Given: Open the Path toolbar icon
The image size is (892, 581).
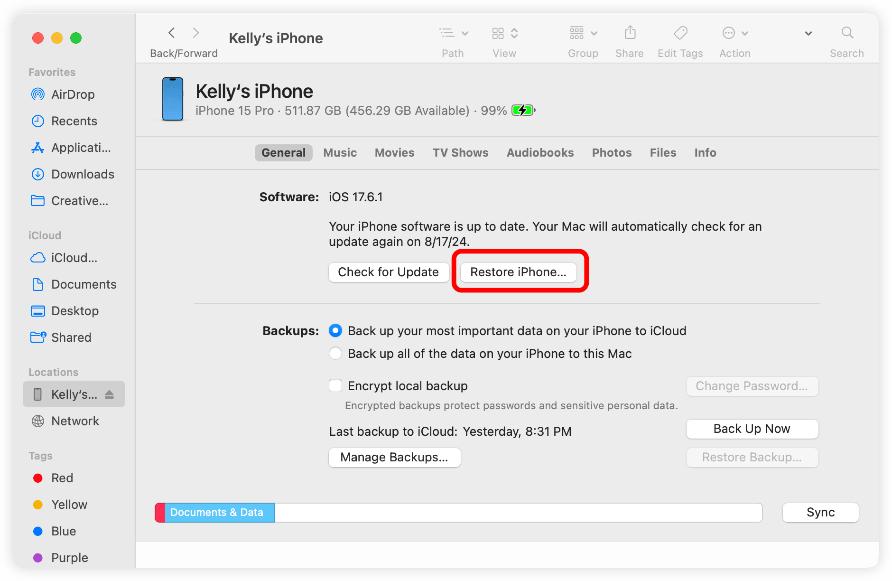Looking at the screenshot, I should click(x=447, y=33).
